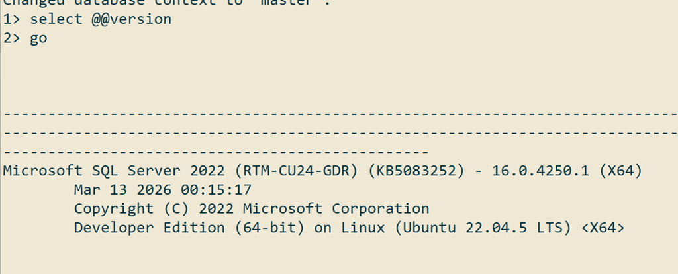Click the trailing "<X64>" on the last line
Viewport: 678px width, 274px height.
pos(603,228)
